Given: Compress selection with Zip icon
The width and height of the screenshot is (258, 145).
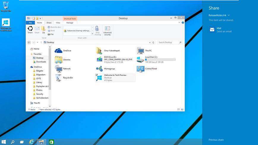Looking at the screenshot, I should (x=43, y=30).
